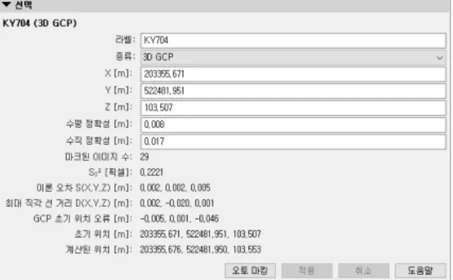
Task: Click the 라벨 field containing KY704
Action: [293, 40]
